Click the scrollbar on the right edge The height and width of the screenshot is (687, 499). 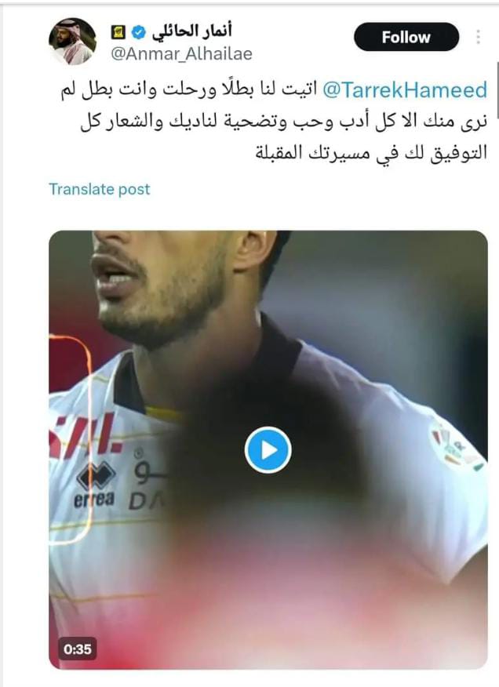pyautogui.click(x=497, y=90)
